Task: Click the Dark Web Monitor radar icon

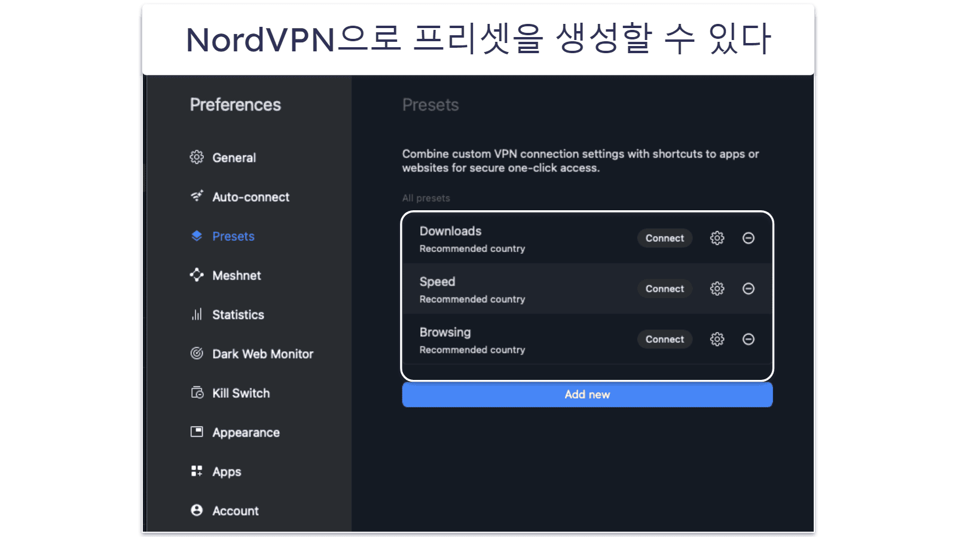Action: 197,353
